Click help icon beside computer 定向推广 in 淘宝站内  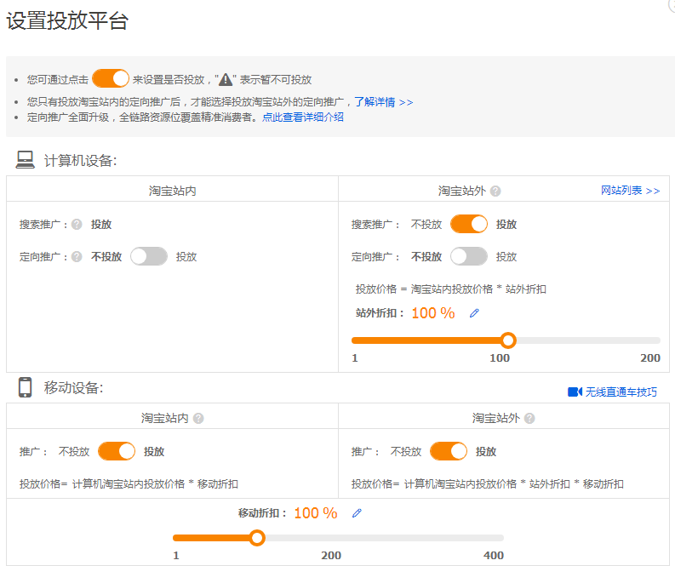(x=77, y=256)
